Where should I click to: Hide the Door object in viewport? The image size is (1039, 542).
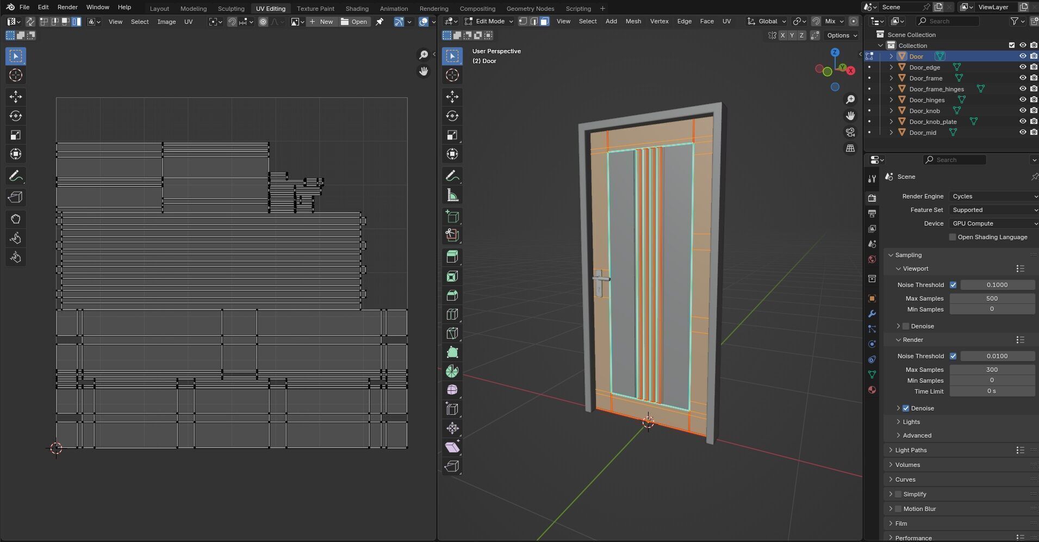tap(1022, 56)
